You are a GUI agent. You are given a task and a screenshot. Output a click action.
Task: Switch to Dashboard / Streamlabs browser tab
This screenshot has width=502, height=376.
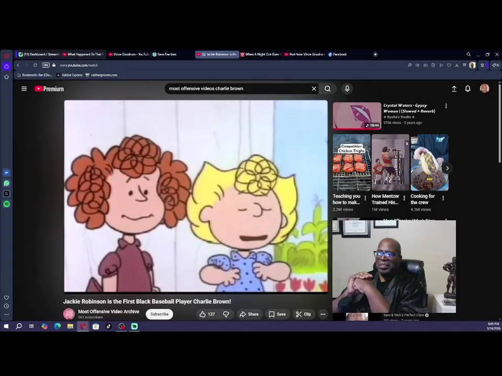click(x=39, y=54)
